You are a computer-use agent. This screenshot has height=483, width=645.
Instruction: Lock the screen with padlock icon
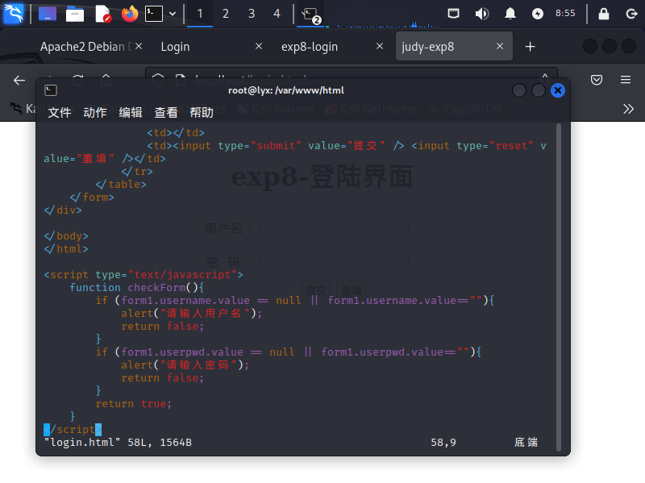click(603, 14)
